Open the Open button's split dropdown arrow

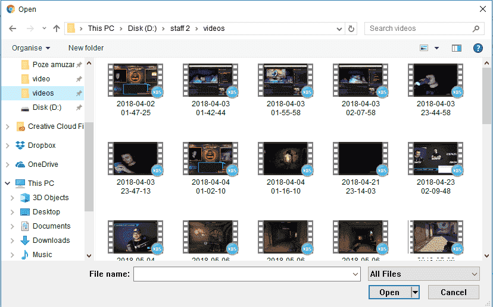pos(416,292)
